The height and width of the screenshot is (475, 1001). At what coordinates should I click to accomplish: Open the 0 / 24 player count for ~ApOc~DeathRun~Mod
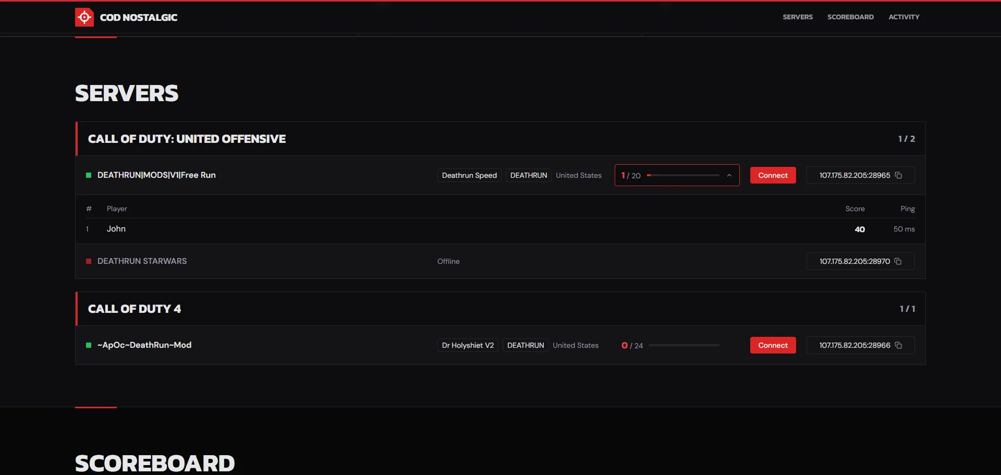click(632, 345)
